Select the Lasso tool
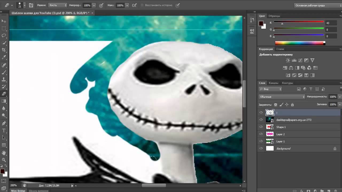 coord(4,35)
